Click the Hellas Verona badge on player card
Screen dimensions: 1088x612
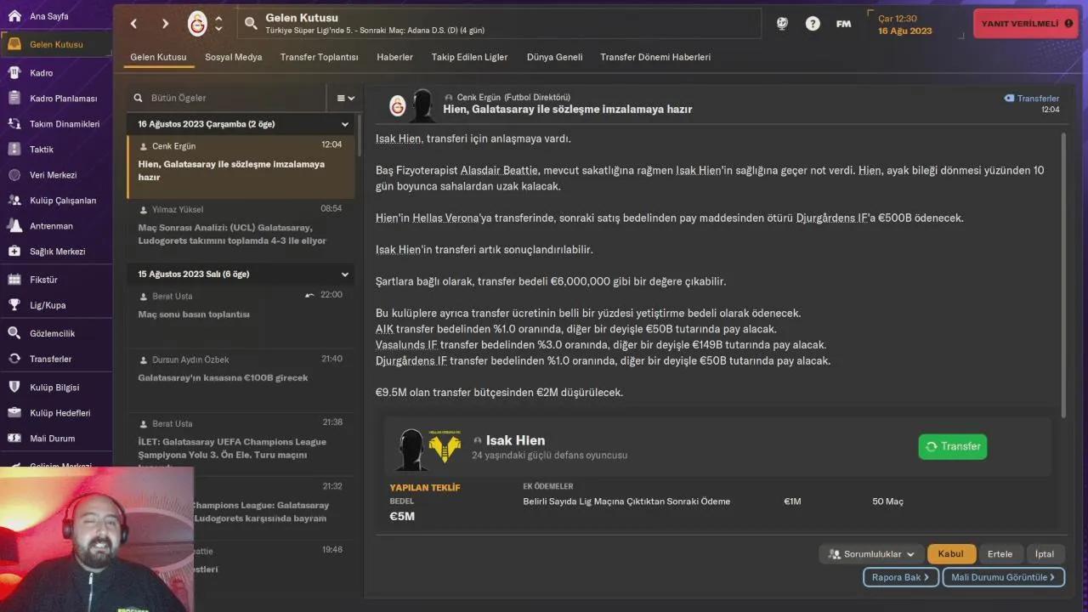(445, 446)
